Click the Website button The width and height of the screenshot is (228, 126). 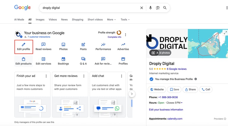click(x=157, y=89)
